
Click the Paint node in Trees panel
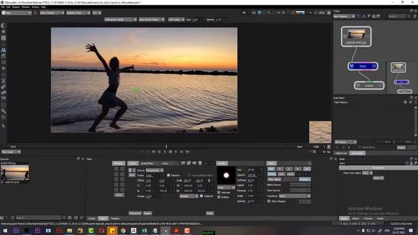[363, 66]
